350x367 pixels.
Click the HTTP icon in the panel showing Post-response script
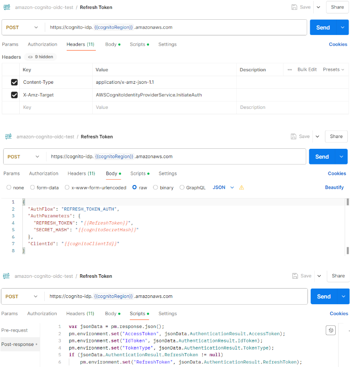pyautogui.click(x=6, y=276)
